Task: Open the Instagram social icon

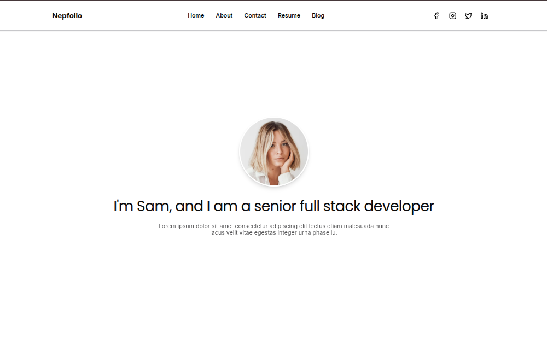Action: 452,16
